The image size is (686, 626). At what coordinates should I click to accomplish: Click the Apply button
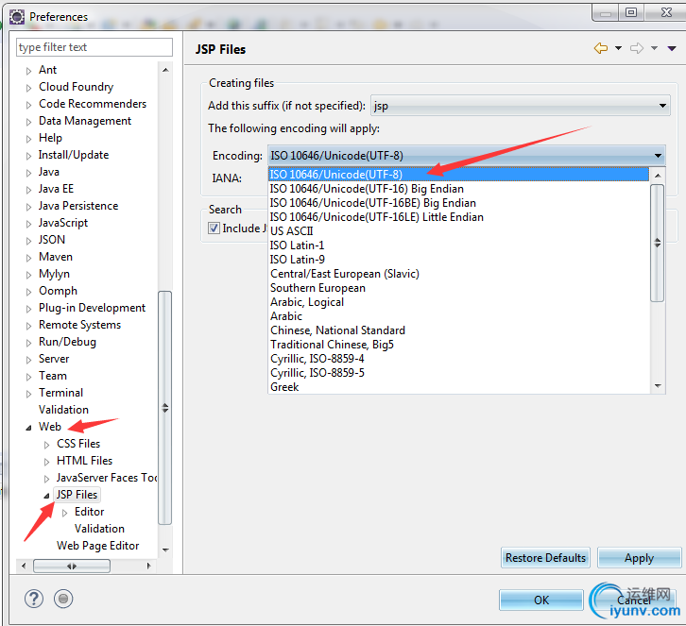[639, 558]
